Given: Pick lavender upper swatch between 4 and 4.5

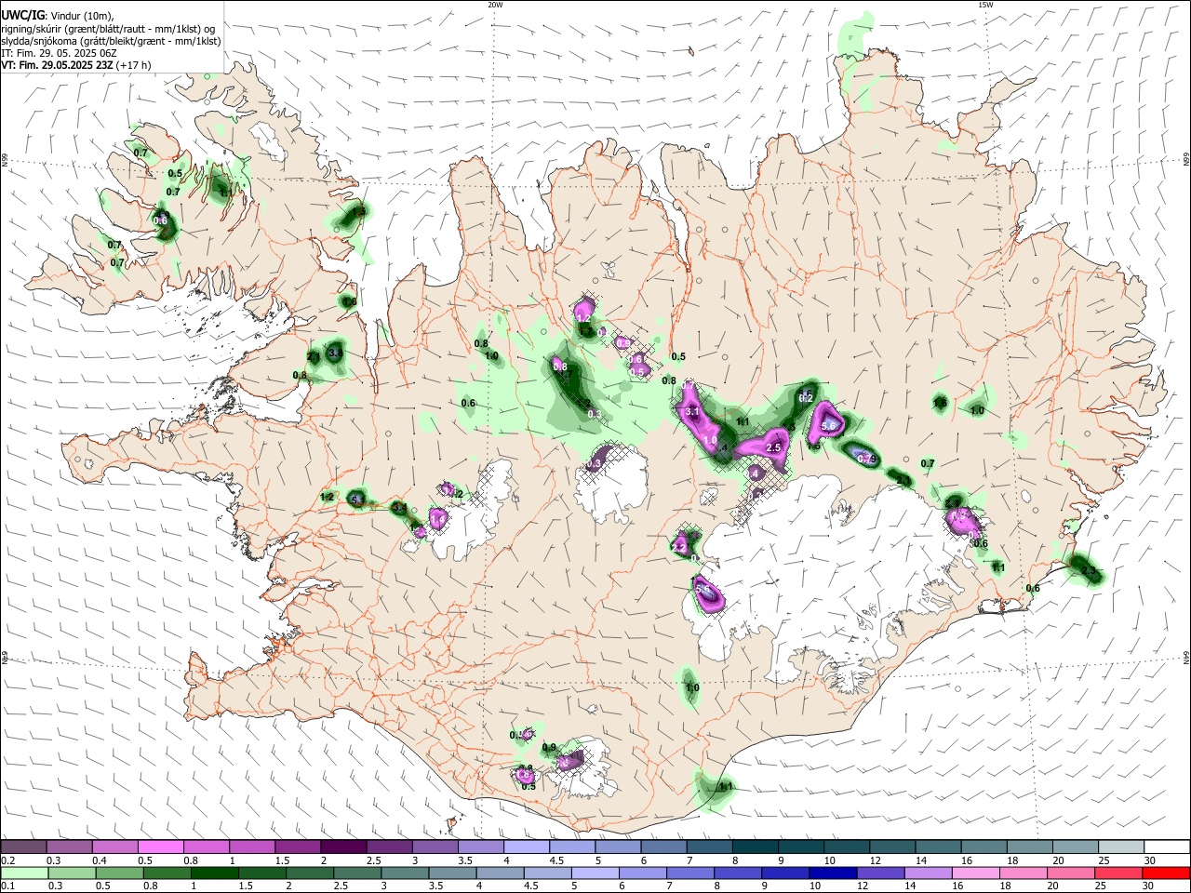Looking at the screenshot, I should coord(527,847).
